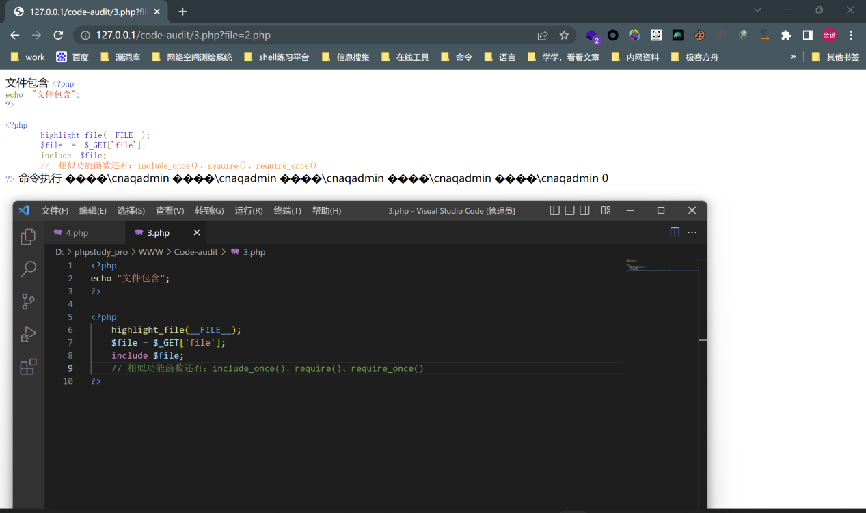866x513 pixels.
Task: Open the Chrome side panel
Action: 807,35
